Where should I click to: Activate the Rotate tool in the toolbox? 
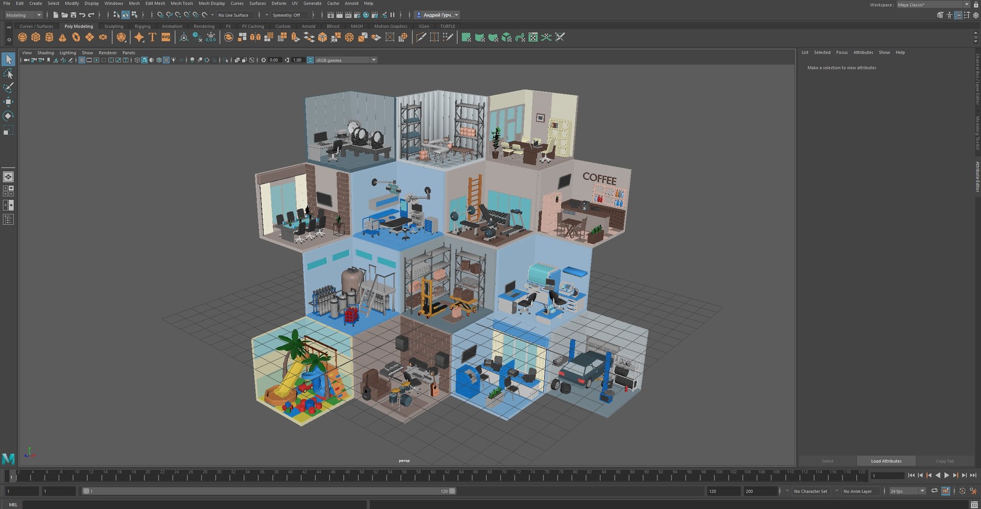click(8, 116)
